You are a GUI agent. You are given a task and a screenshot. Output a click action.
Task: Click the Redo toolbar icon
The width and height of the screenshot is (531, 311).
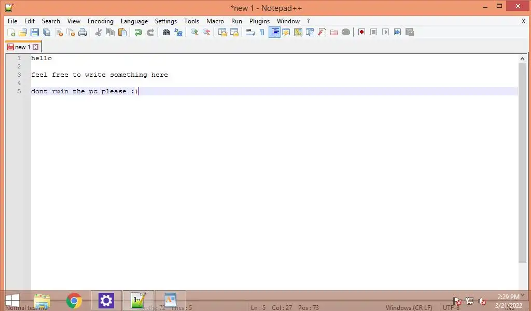click(x=150, y=32)
